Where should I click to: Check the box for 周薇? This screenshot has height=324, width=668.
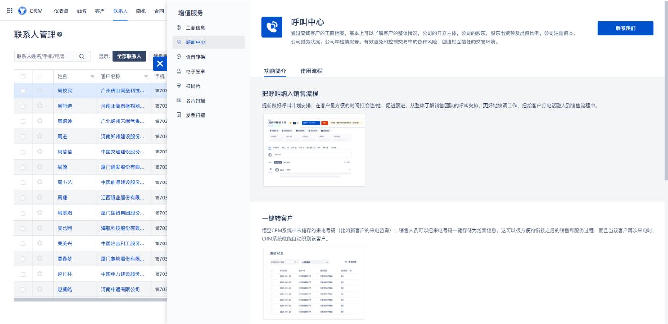coord(23,167)
